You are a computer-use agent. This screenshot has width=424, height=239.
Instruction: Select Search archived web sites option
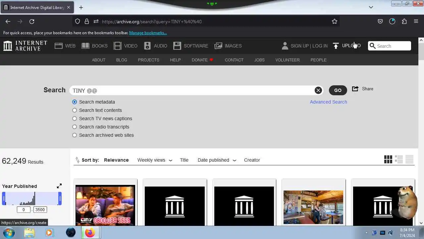(75, 135)
